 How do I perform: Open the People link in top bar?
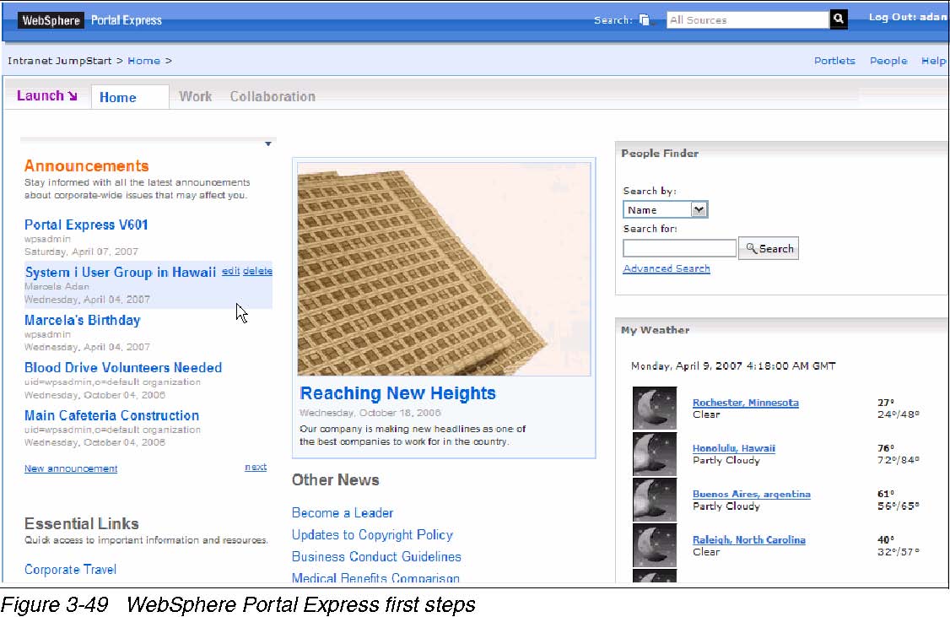[888, 61]
